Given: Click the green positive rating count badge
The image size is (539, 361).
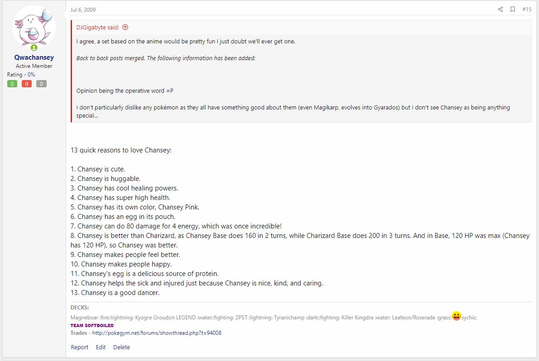Looking at the screenshot, I should (x=12, y=84).
